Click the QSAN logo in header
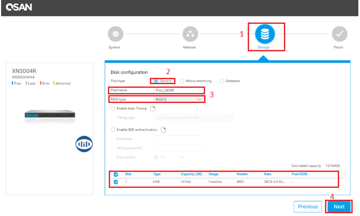This screenshot has height=216, width=360. tap(19, 8)
